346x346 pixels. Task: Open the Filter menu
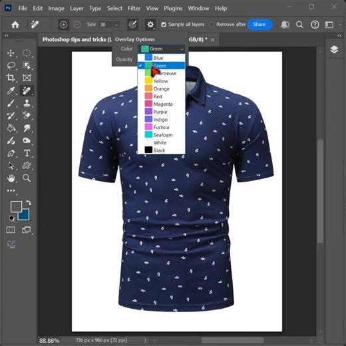pos(134,9)
